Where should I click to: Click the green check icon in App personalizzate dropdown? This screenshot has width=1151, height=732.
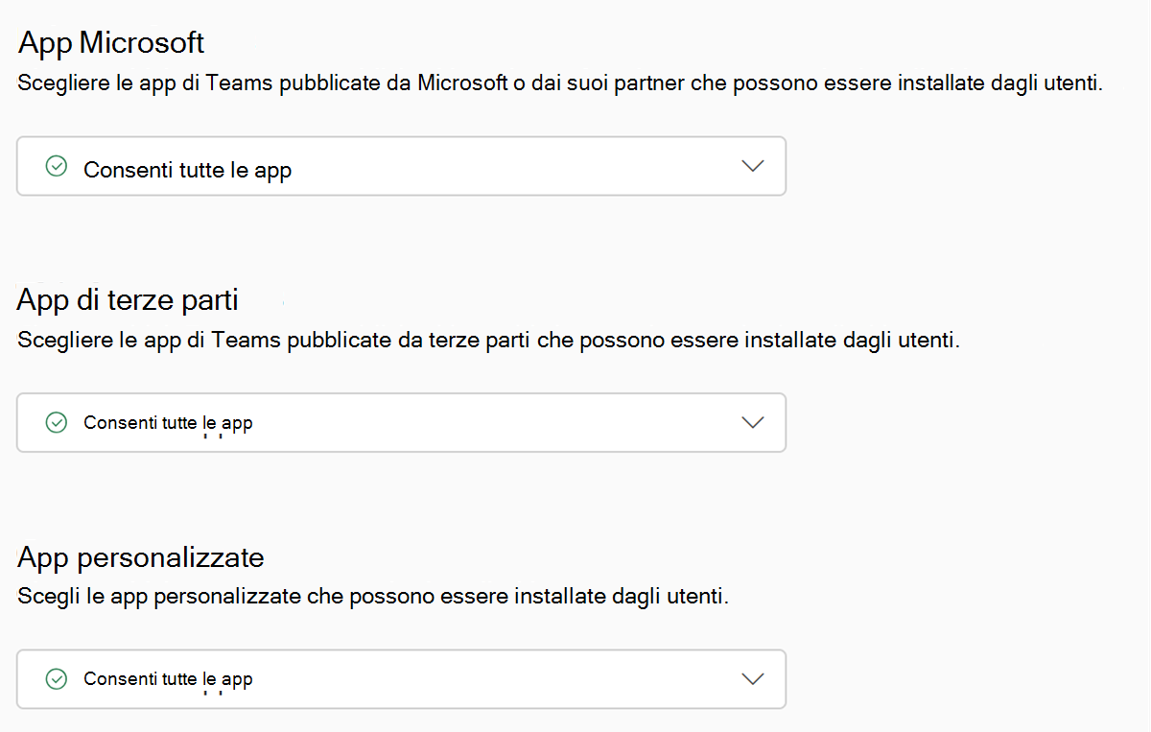click(57, 678)
